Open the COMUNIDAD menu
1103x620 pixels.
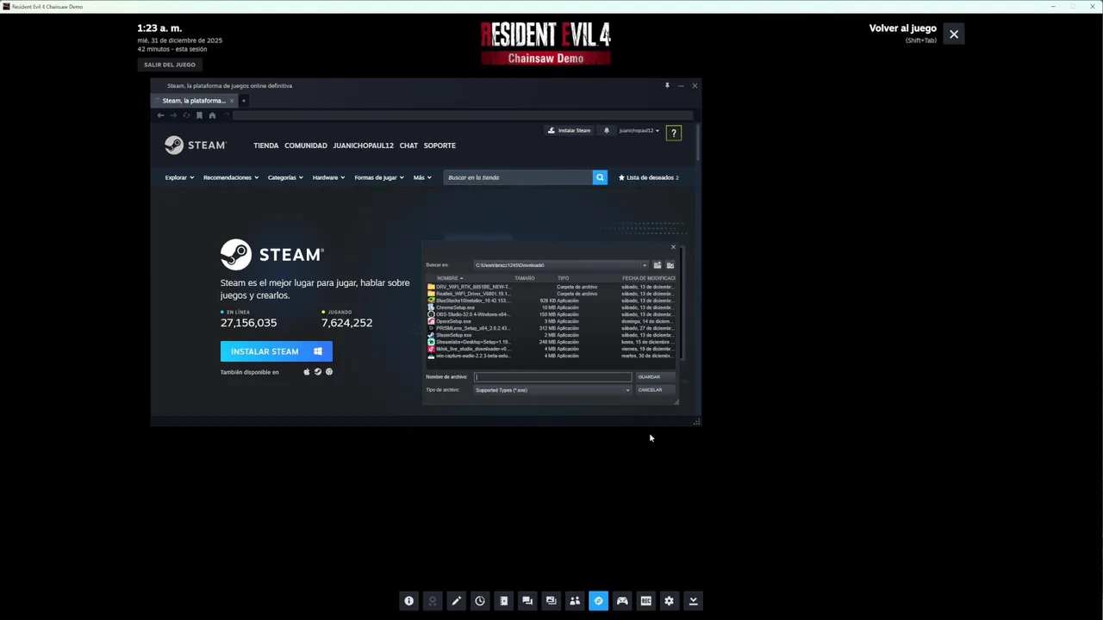pyautogui.click(x=306, y=146)
